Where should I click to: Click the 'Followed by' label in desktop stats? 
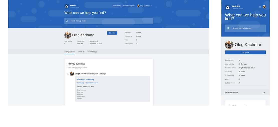(128, 36)
